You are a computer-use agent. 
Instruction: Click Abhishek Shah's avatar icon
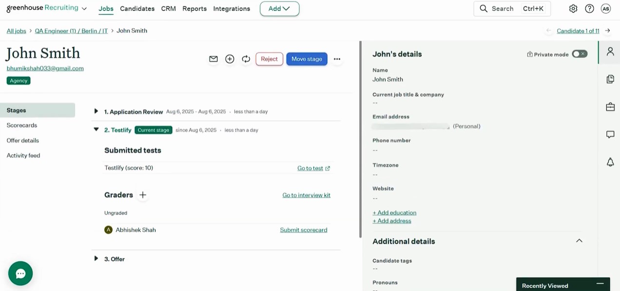tap(108, 230)
